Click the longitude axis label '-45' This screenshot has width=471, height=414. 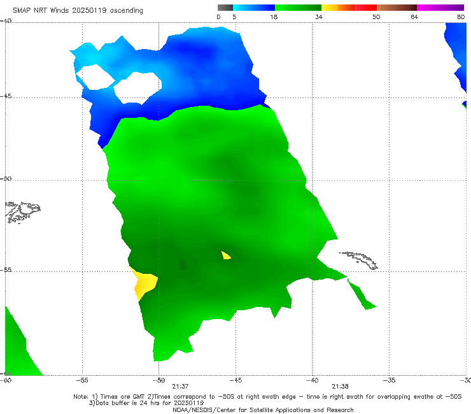(x=236, y=380)
